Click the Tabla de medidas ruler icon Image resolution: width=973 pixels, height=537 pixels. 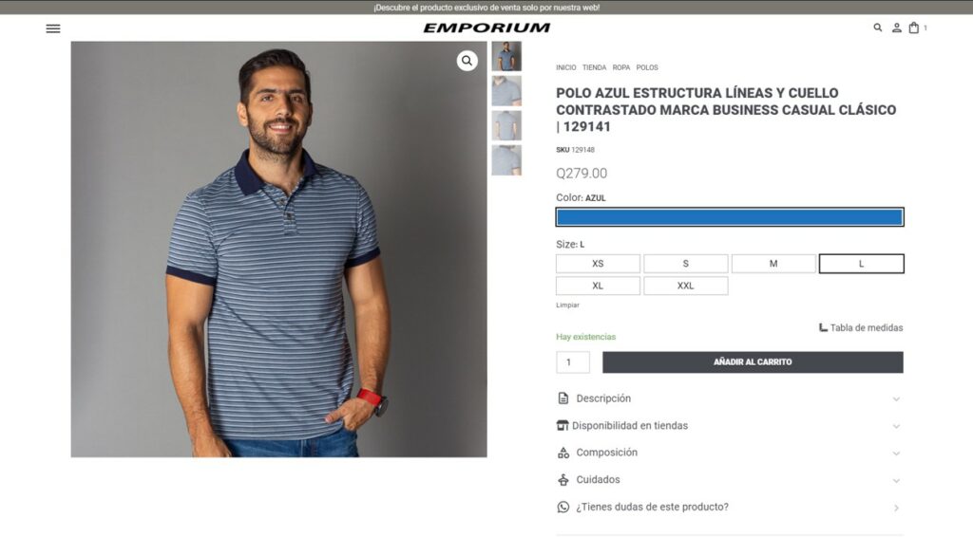point(823,327)
